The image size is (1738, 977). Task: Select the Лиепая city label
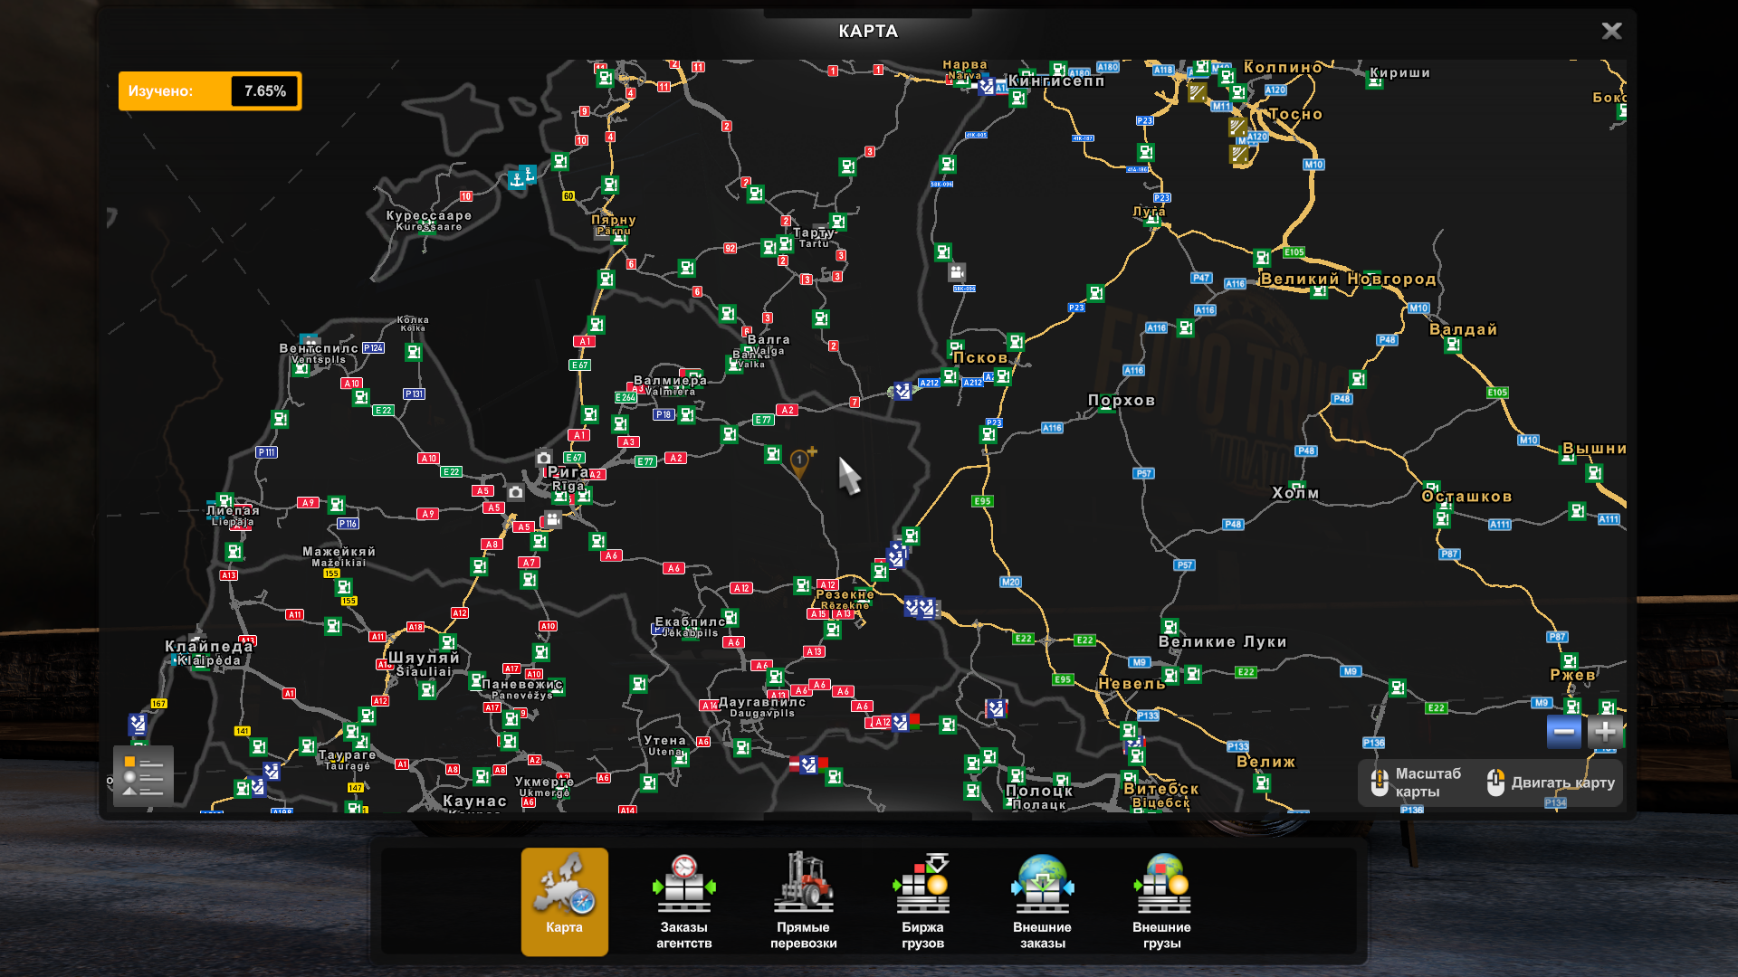click(233, 510)
